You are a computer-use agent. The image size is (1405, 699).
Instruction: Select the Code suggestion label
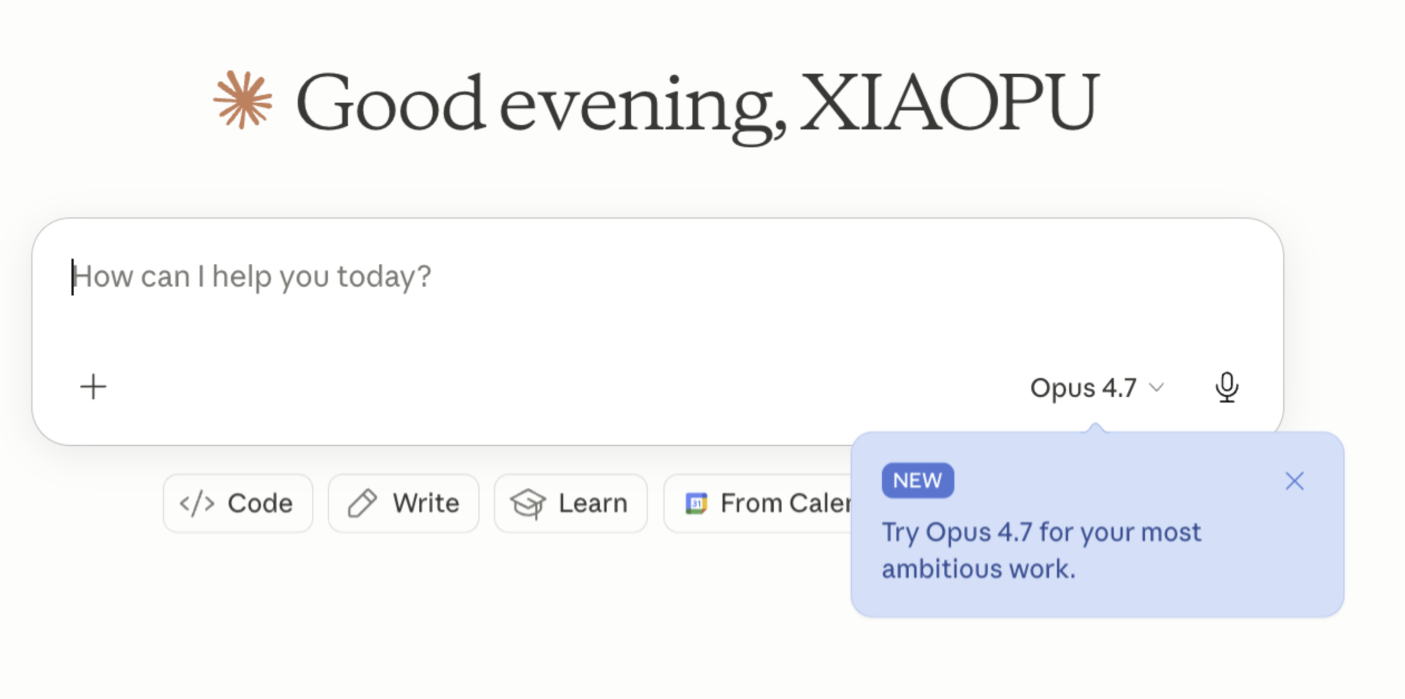[x=260, y=503]
